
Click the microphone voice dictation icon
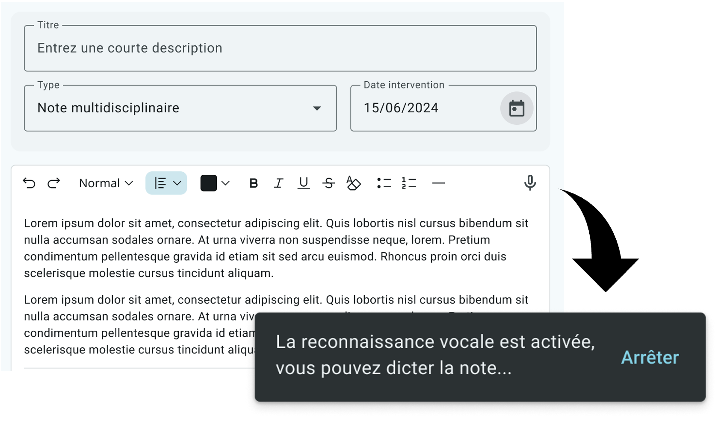(530, 183)
